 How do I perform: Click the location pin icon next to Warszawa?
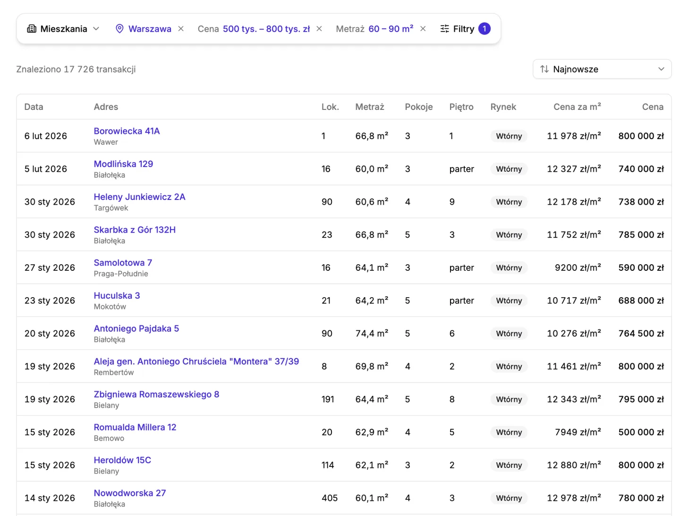(119, 29)
